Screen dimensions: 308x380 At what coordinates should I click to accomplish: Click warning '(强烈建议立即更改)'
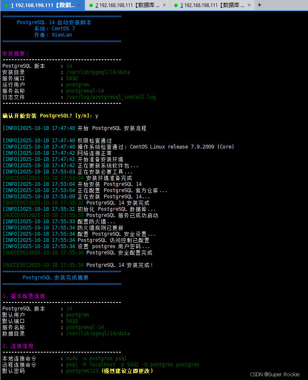click(x=127, y=371)
